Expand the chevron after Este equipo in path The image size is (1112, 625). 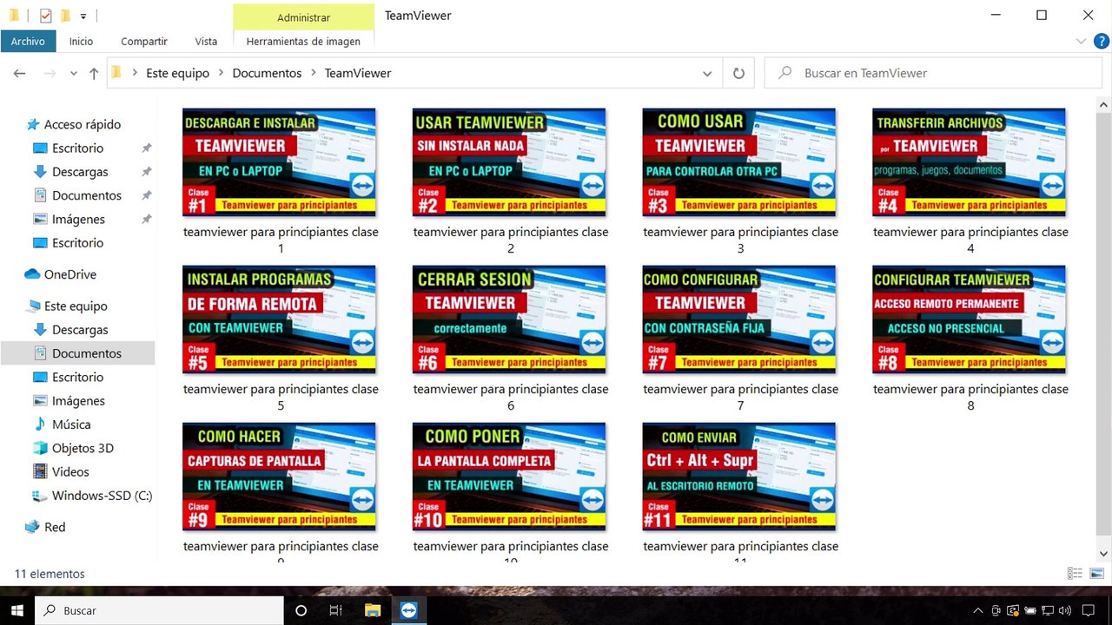[x=222, y=73]
